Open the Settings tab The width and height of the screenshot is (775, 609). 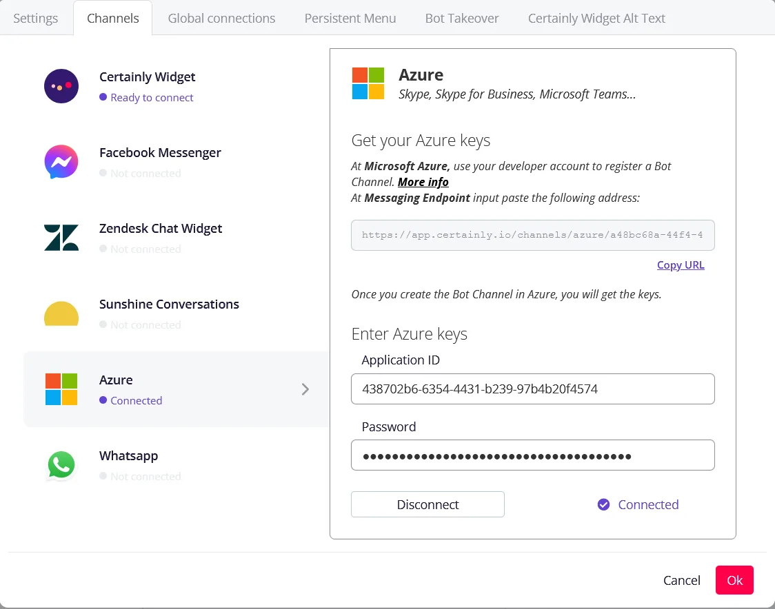pos(36,19)
